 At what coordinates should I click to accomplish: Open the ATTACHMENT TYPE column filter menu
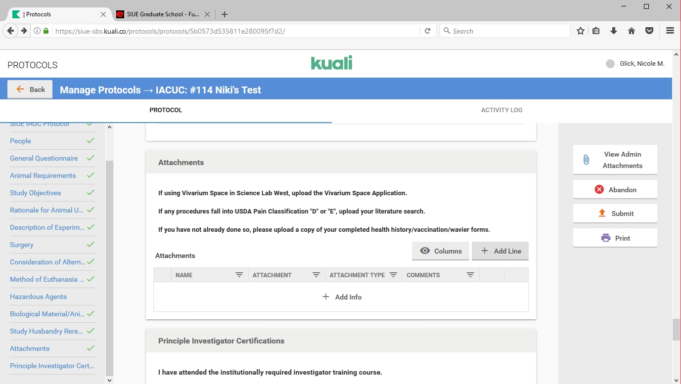394,275
